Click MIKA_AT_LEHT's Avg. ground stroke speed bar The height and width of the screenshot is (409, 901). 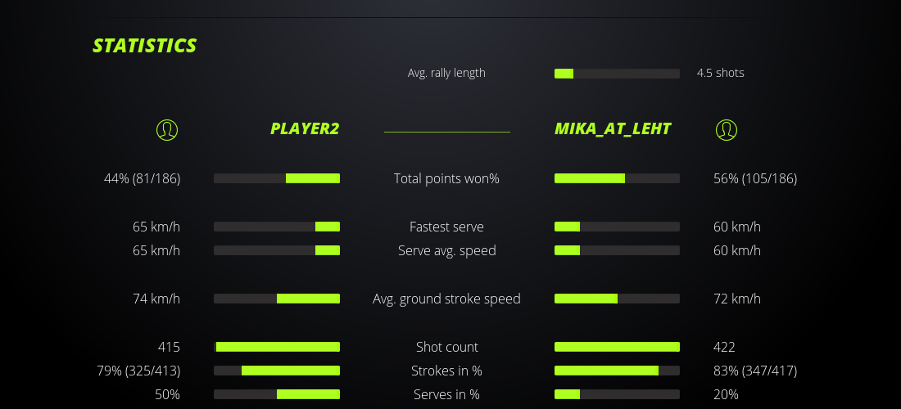pos(617,299)
